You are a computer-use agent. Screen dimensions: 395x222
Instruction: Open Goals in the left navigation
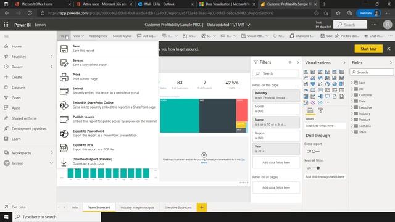point(16,97)
